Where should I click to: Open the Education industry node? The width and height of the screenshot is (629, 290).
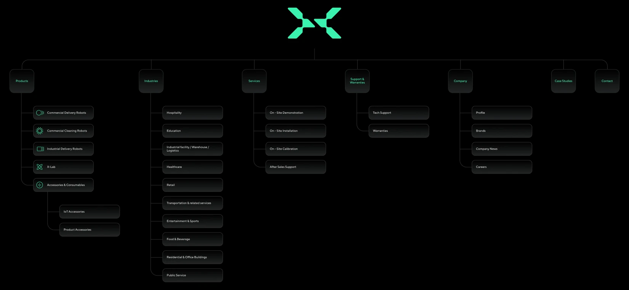[x=193, y=131]
